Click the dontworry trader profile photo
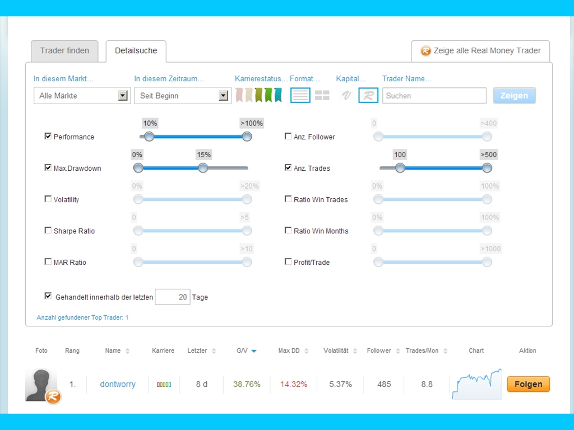Viewport: 574px width, 430px height. click(41, 385)
